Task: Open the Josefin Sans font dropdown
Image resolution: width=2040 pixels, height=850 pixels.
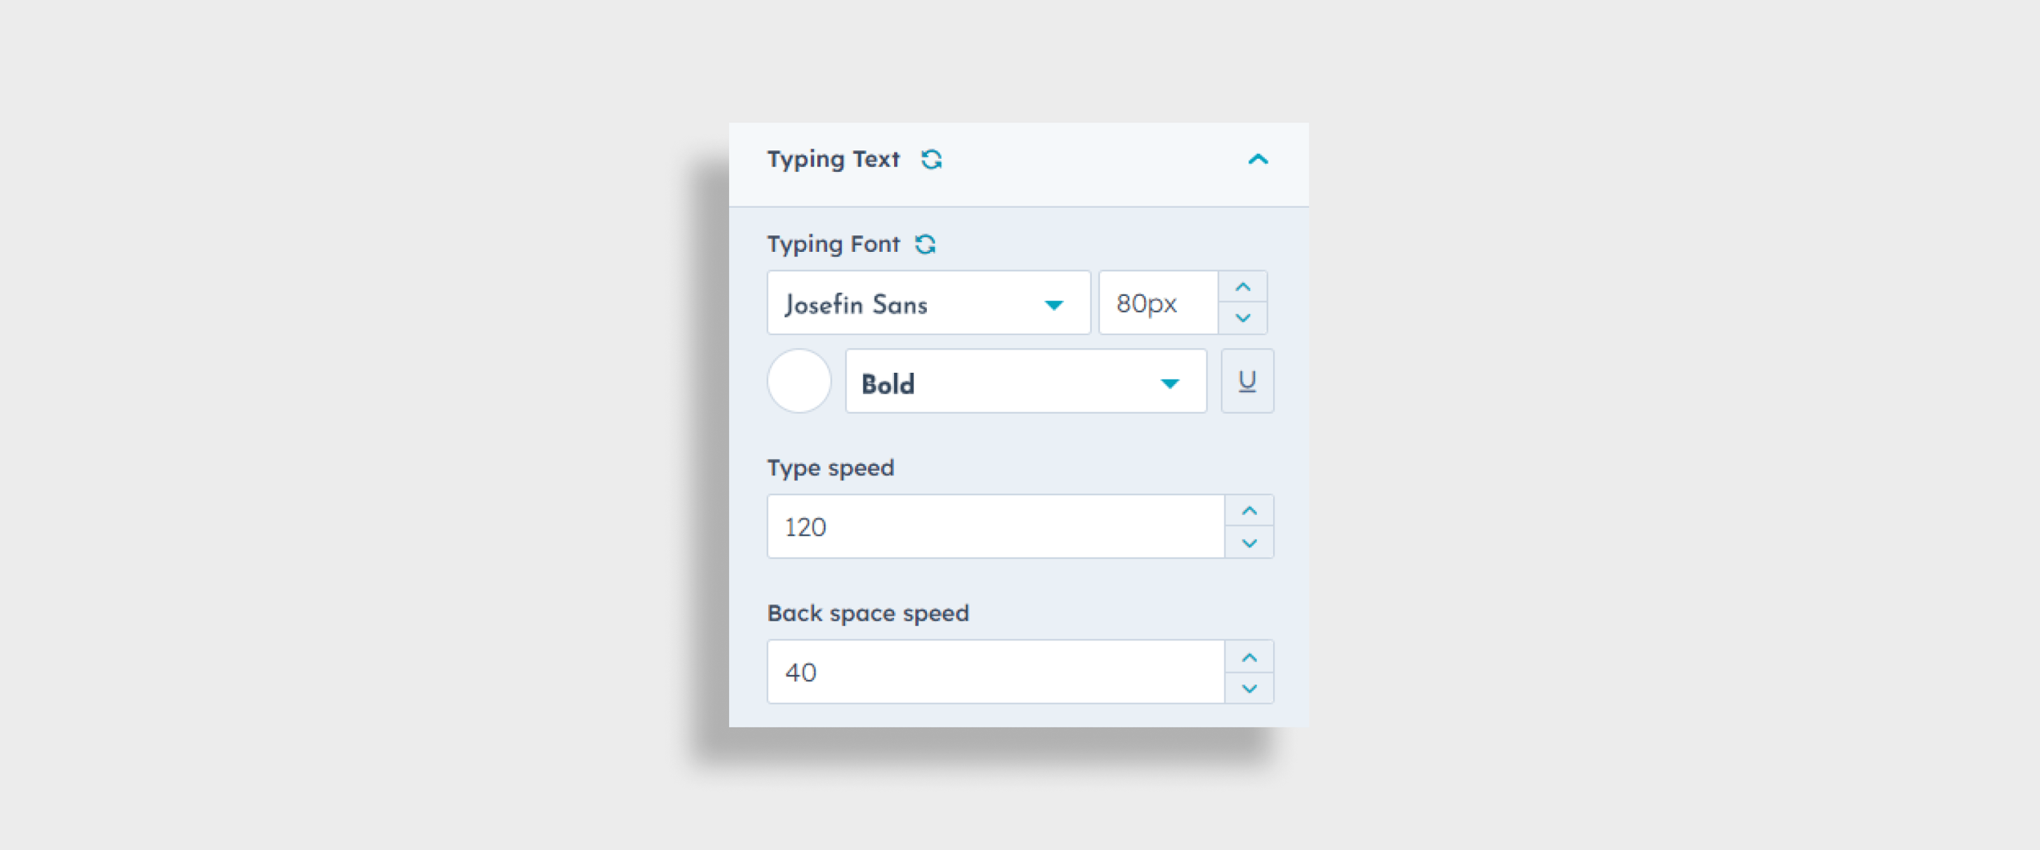Action: click(928, 304)
